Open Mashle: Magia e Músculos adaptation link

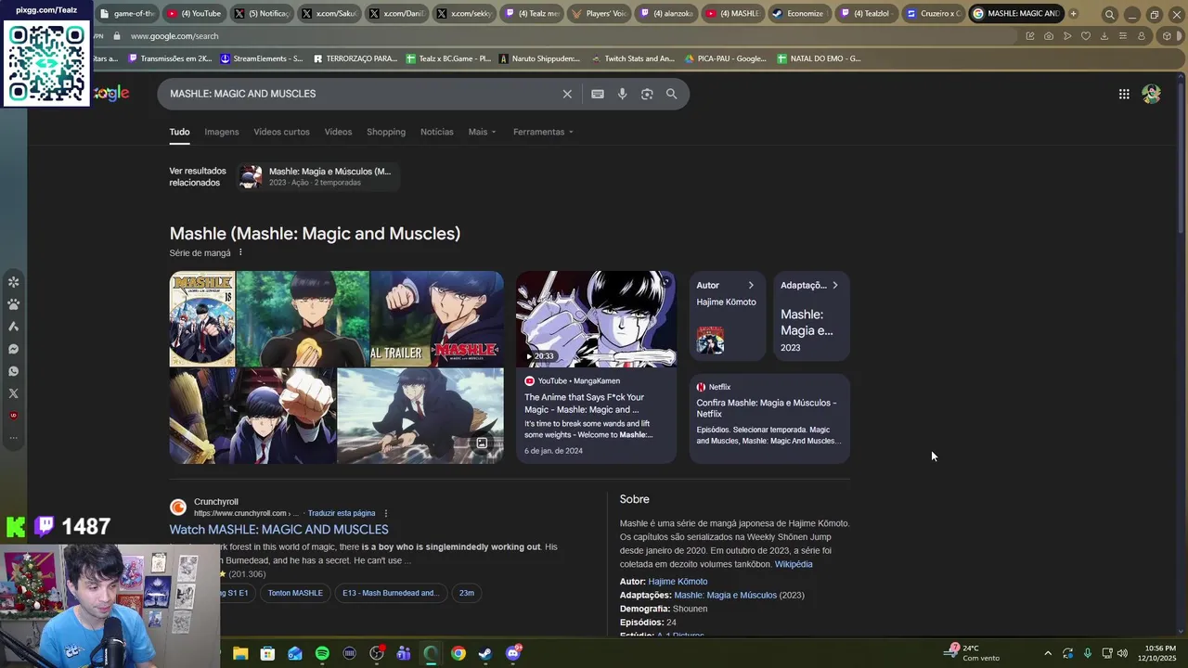pyautogui.click(x=725, y=595)
